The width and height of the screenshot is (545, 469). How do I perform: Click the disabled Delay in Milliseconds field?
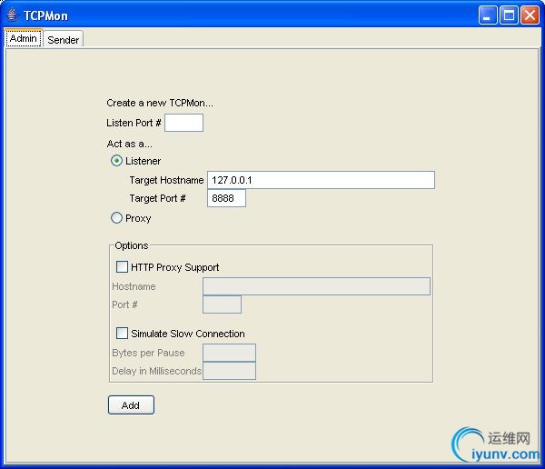click(x=230, y=371)
